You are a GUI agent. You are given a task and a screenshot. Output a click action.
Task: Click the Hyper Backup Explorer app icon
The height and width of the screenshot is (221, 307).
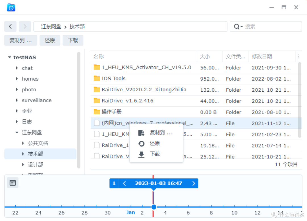[11, 8]
